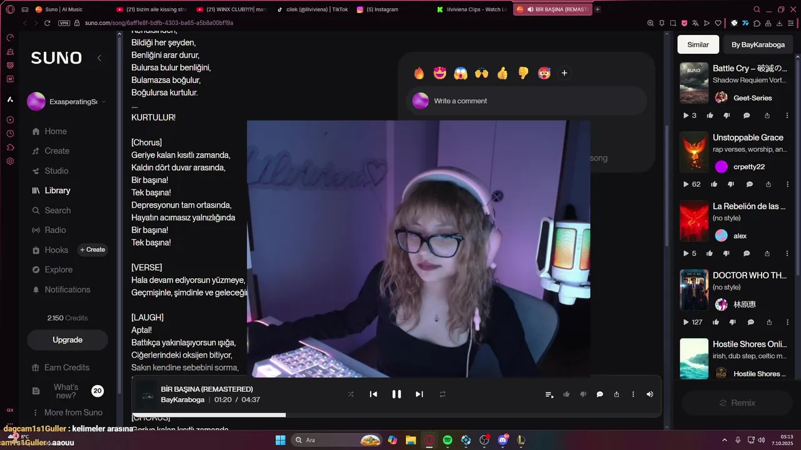Share the playing song from player bar
The height and width of the screenshot is (450, 801).
pyautogui.click(x=616, y=394)
